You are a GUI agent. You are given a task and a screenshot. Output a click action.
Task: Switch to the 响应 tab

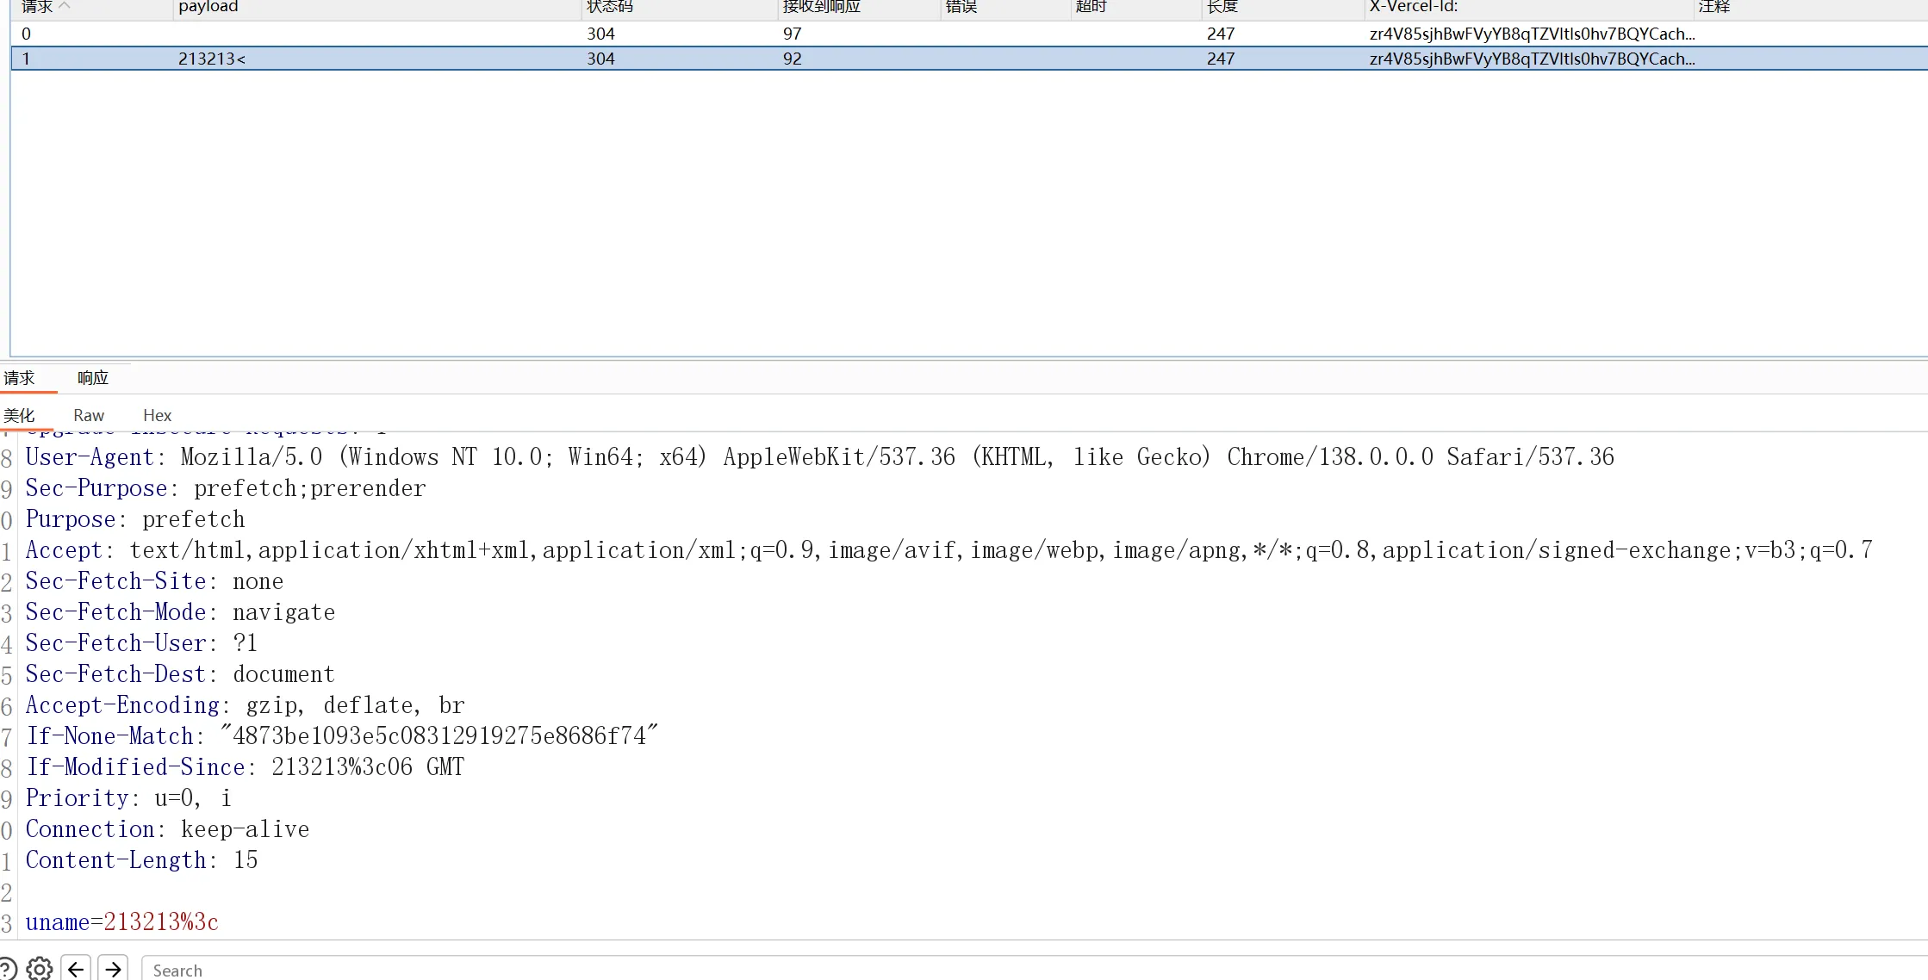click(92, 378)
